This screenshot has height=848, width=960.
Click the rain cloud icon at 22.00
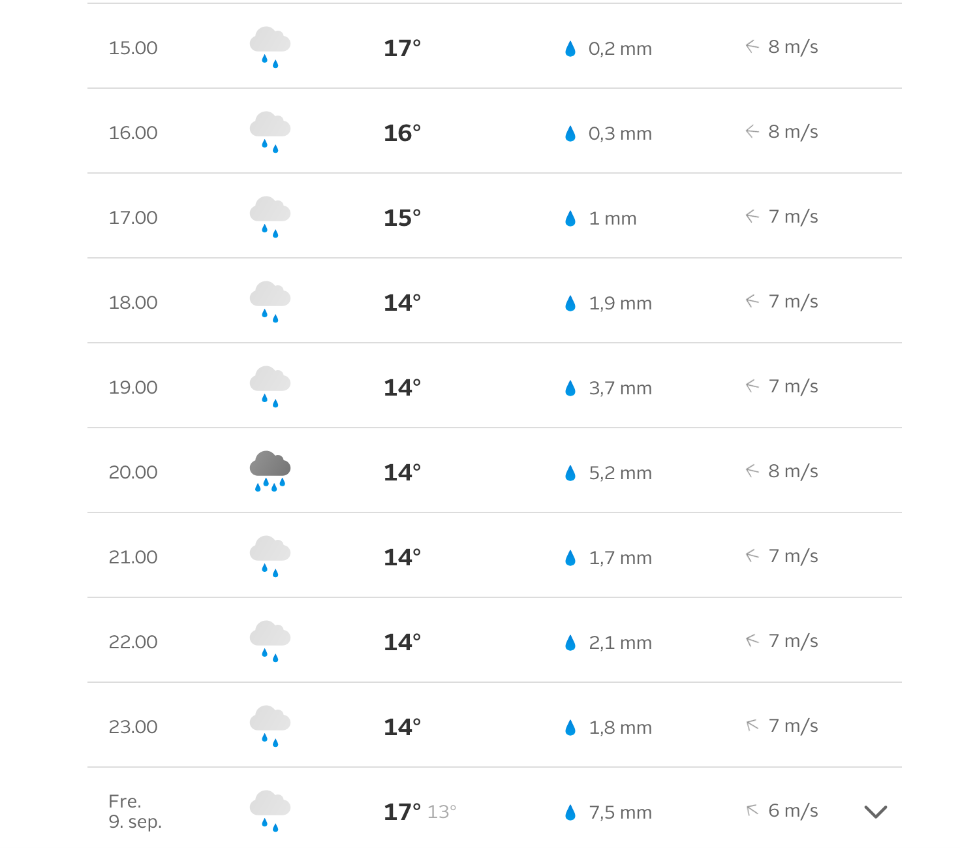coord(270,642)
